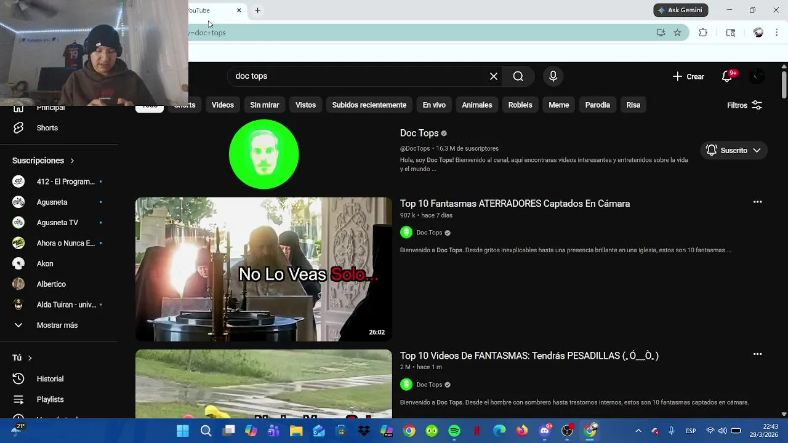Open Netflix from the taskbar
The height and width of the screenshot is (443, 788).
477,431
